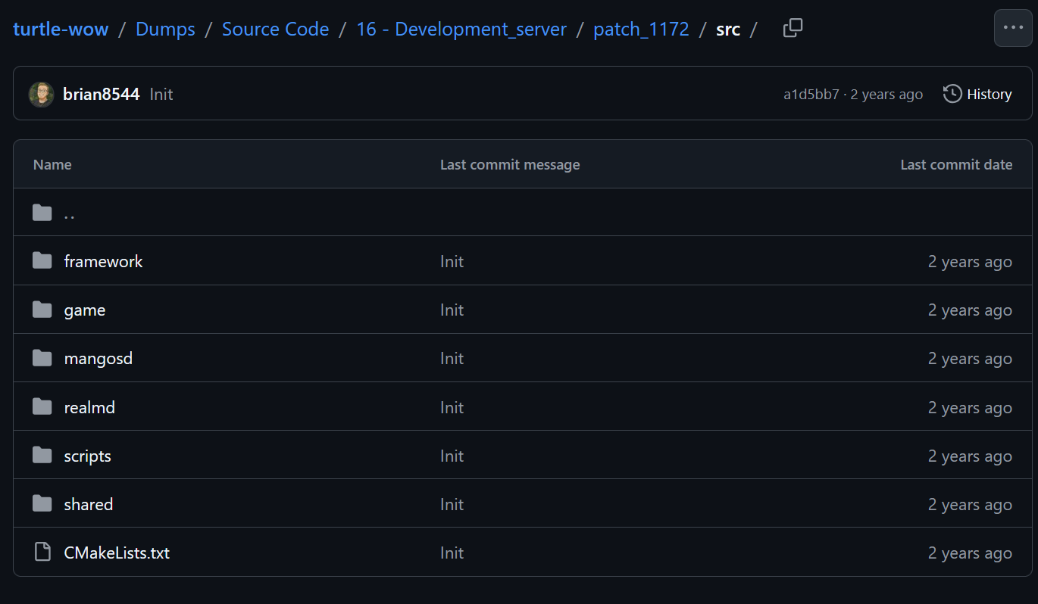Open the History link text
Screen dimensions: 1038x604
pos(990,94)
